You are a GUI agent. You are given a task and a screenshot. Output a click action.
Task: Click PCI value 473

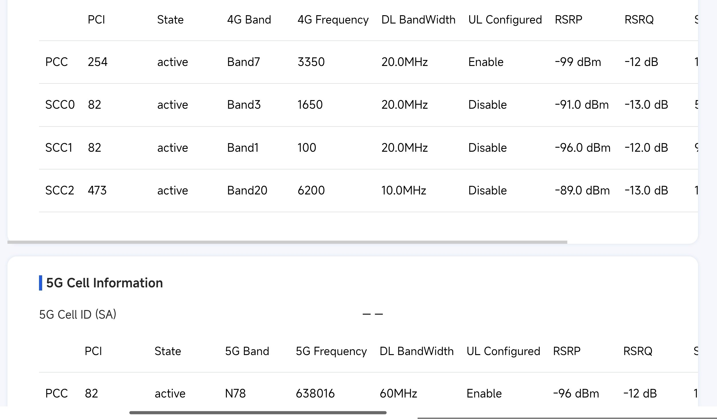pos(97,190)
